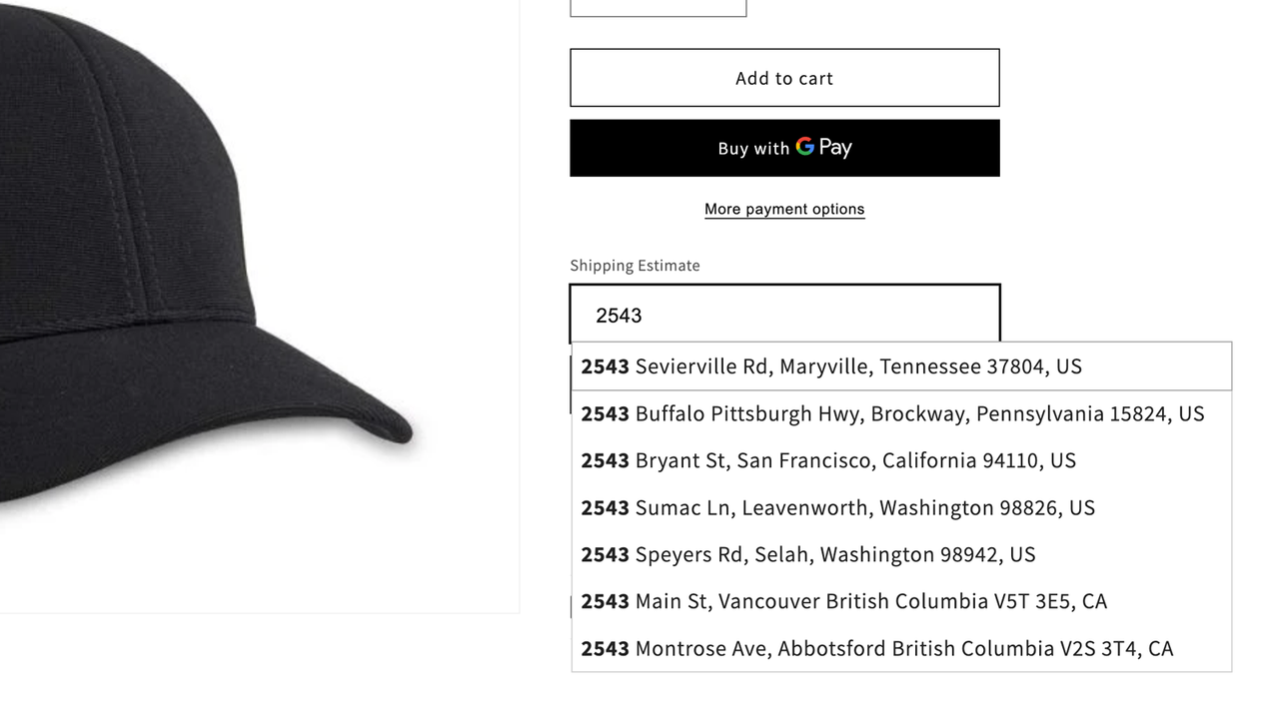
Task: Pick the Bryant St, San Francisco address
Action: coord(854,460)
